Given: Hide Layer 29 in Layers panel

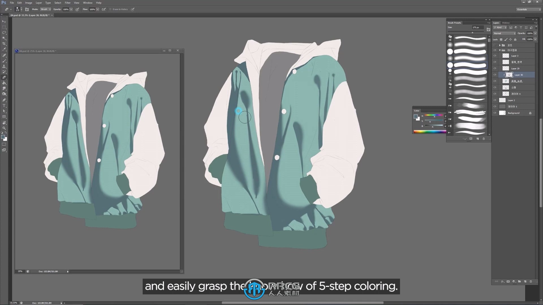Looking at the screenshot, I should click(495, 69).
